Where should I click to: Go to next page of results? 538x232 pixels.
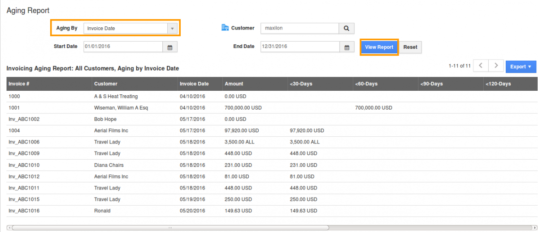[495, 66]
